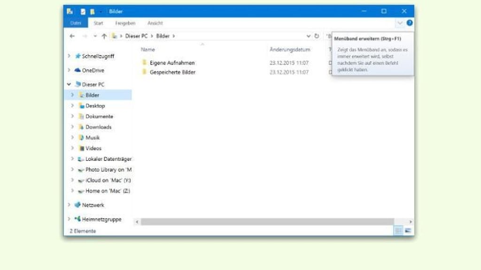The height and width of the screenshot is (270, 481).
Task: Expand the Schnellzugriff section chevron
Action: click(x=70, y=56)
